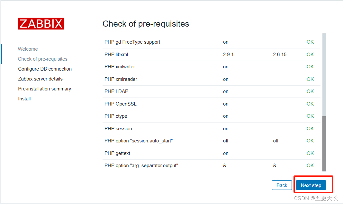
Task: Click the Next step button
Action: coord(311,185)
